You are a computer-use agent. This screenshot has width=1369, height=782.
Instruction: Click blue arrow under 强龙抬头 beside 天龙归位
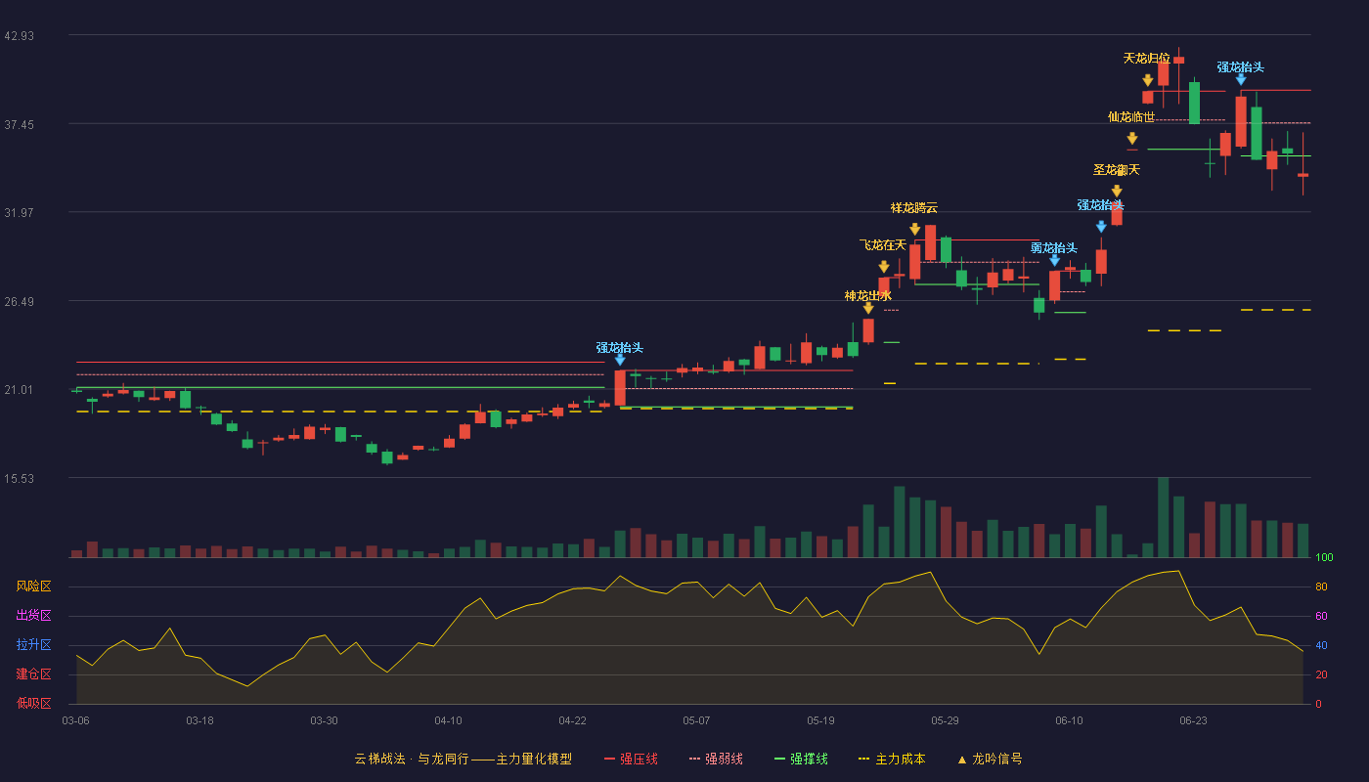(1241, 79)
